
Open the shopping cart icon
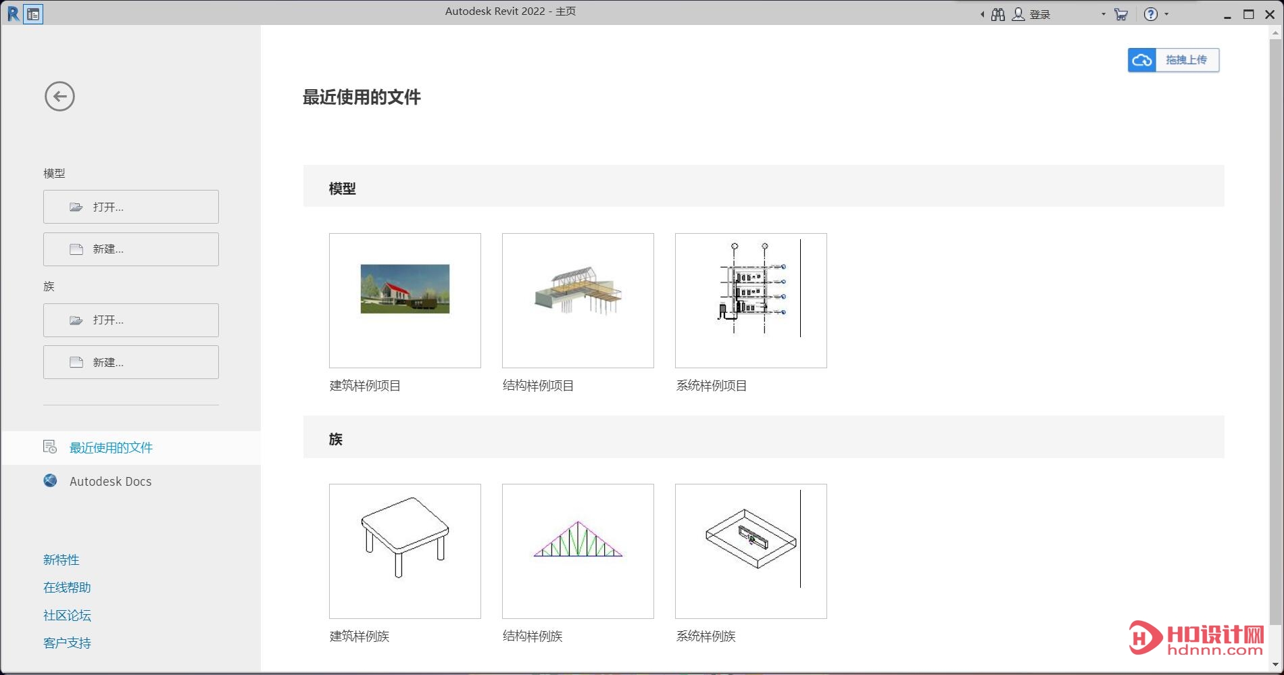click(x=1121, y=14)
